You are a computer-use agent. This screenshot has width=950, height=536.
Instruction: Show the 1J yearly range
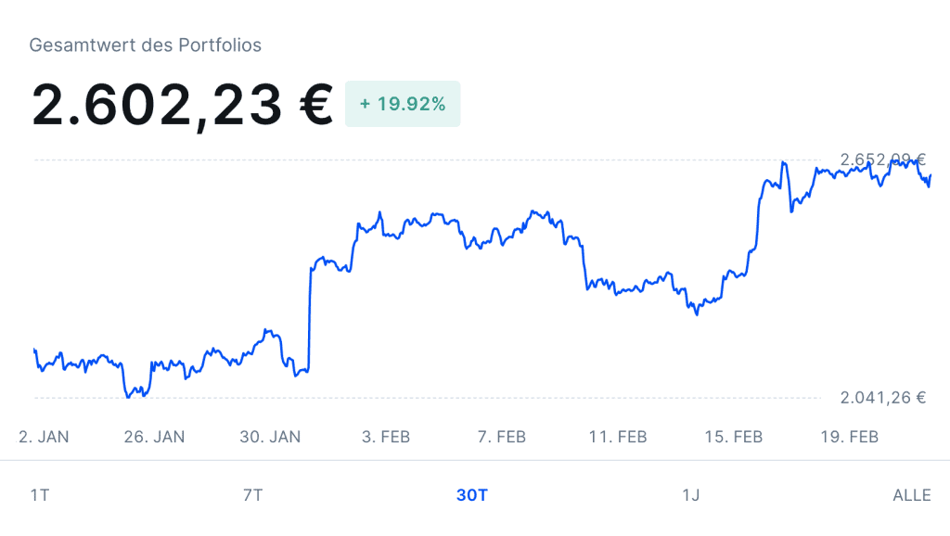pyautogui.click(x=690, y=495)
